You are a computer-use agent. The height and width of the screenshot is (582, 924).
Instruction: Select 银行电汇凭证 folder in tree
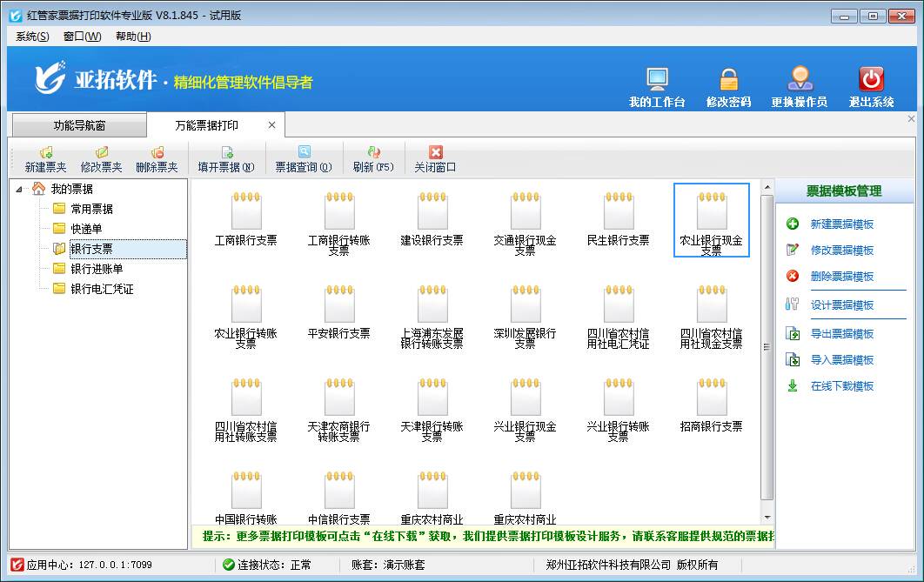pyautogui.click(x=102, y=289)
